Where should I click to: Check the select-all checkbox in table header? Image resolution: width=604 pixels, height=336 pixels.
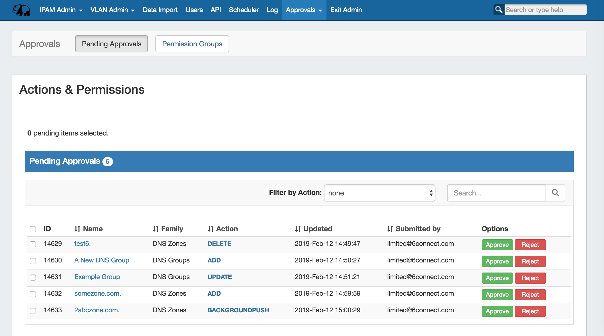coord(33,229)
